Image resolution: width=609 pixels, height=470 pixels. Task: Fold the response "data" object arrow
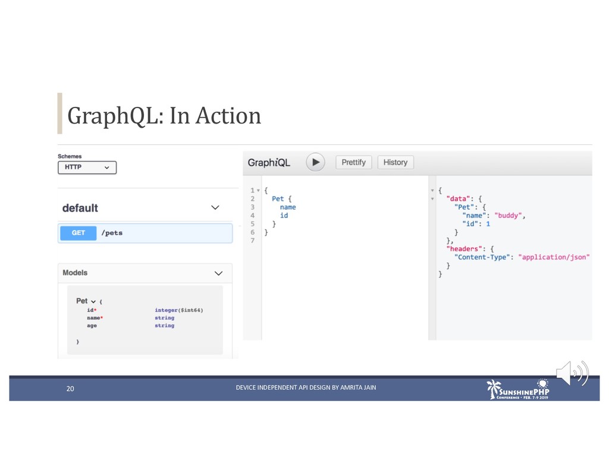click(x=432, y=198)
